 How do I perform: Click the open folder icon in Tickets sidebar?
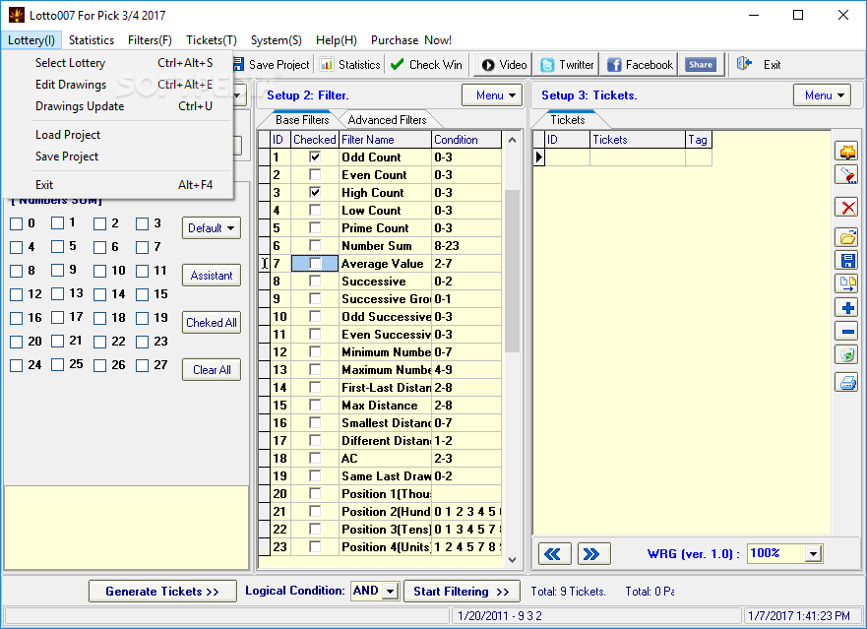[846, 237]
